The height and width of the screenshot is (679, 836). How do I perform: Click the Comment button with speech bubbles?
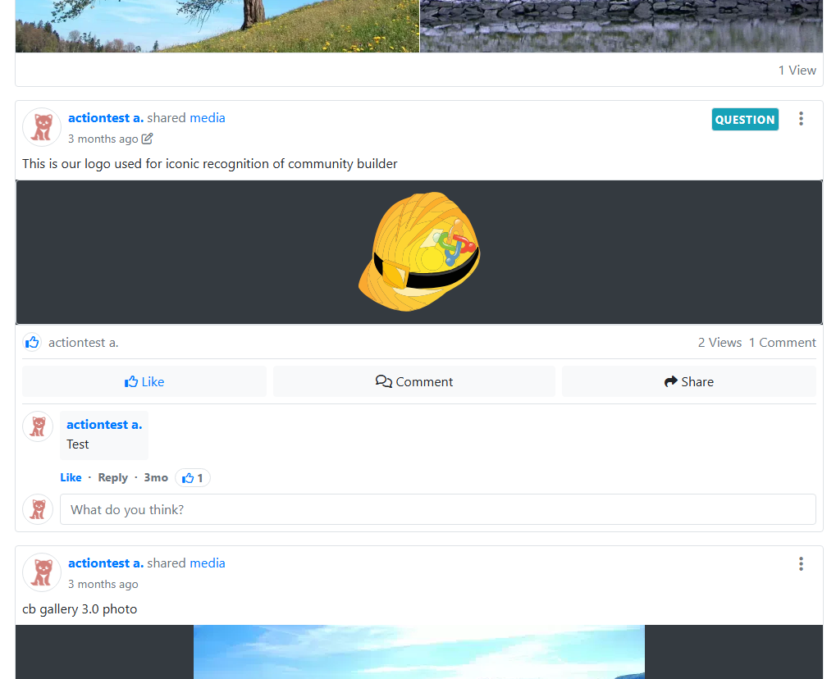click(x=414, y=382)
